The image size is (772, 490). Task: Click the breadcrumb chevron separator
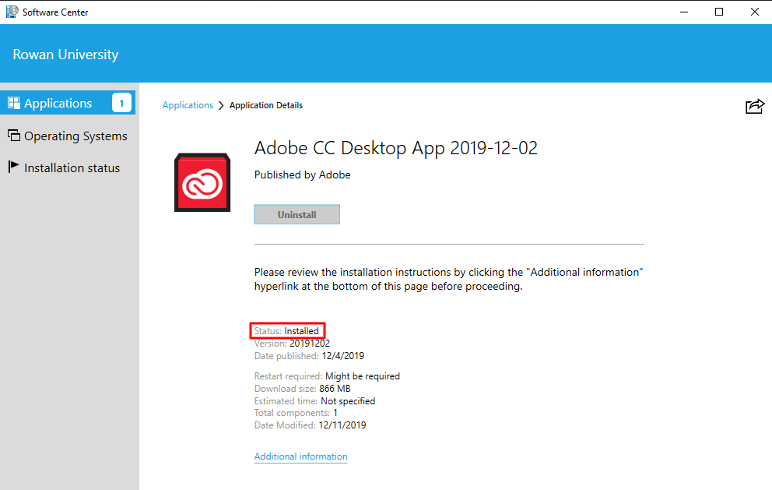coord(220,104)
